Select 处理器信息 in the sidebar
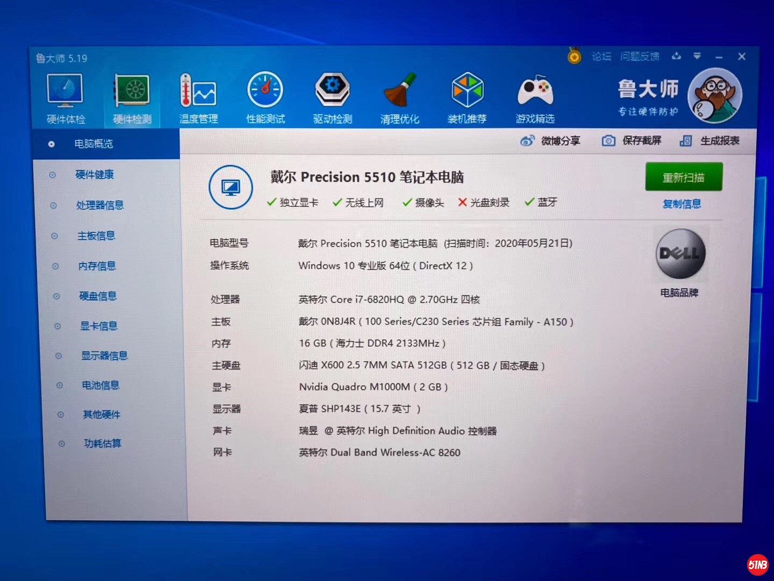The height and width of the screenshot is (581, 774). coord(100,205)
